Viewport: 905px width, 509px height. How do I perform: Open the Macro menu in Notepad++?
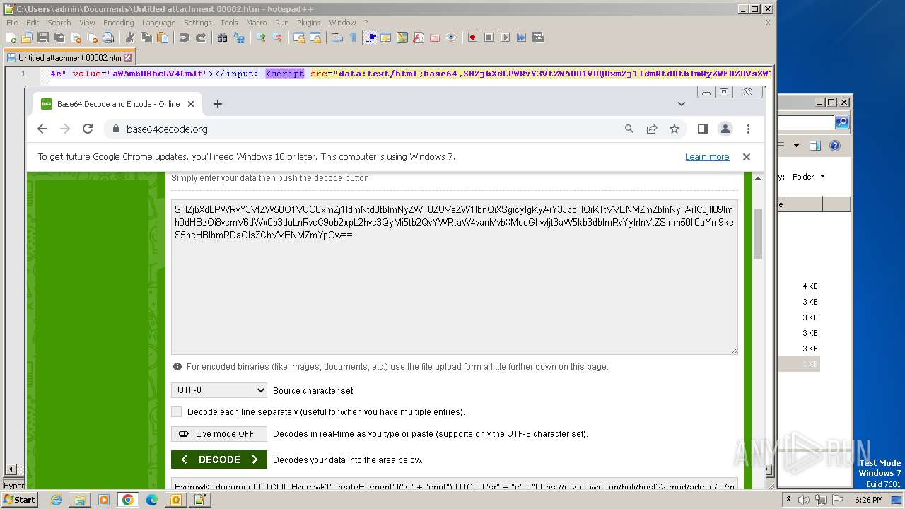(256, 23)
